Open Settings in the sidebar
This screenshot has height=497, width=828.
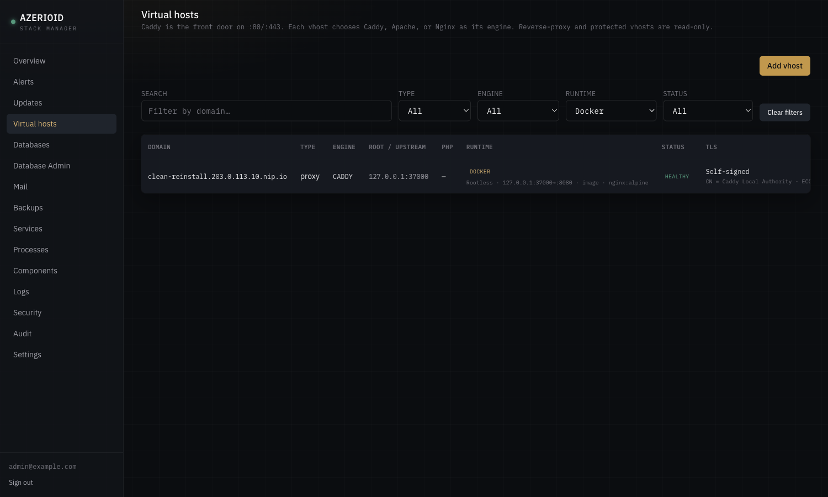click(x=61, y=355)
